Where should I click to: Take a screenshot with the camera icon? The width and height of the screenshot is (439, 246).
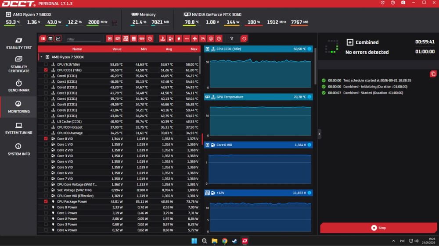coord(403,3)
